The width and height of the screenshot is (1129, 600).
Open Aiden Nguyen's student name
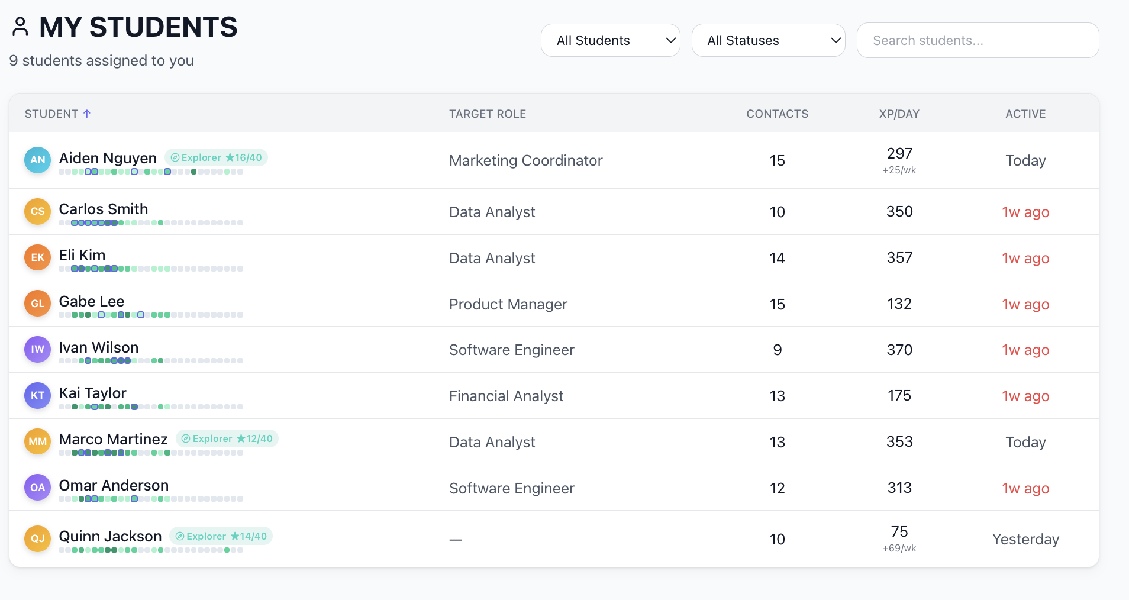(x=108, y=158)
